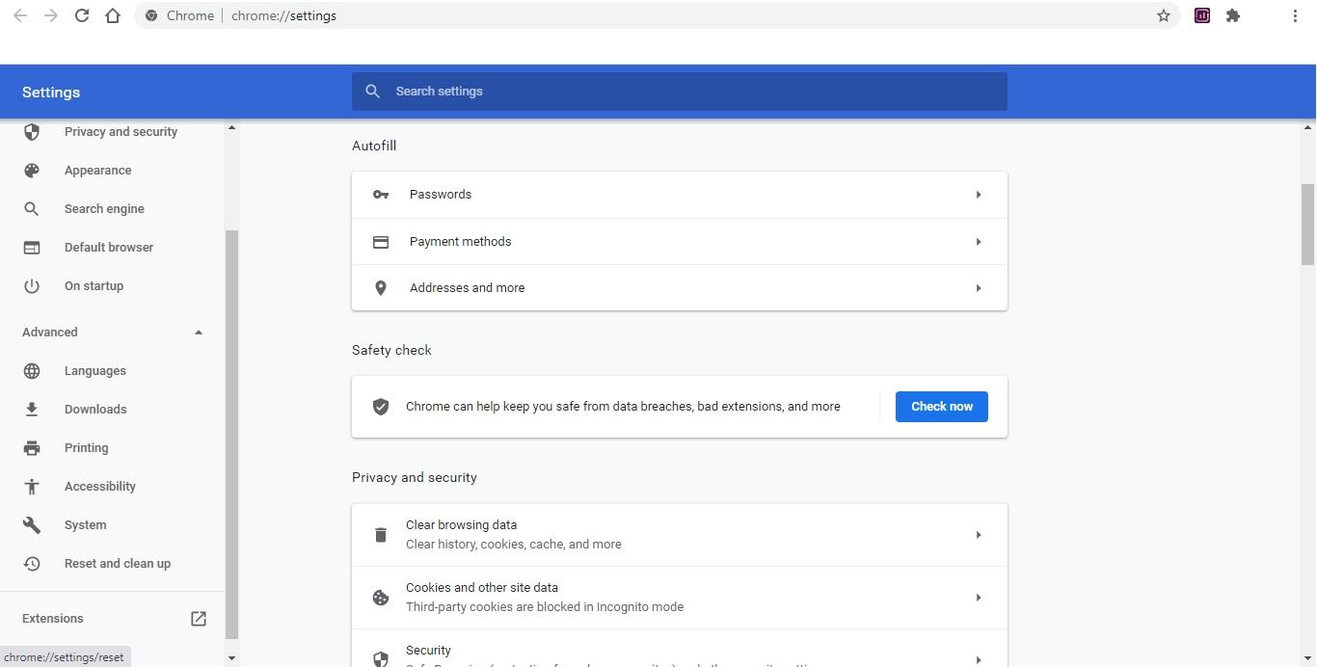This screenshot has height=667, width=1317.
Task: Click the purple extension icon in toolbar
Action: pyautogui.click(x=1202, y=15)
